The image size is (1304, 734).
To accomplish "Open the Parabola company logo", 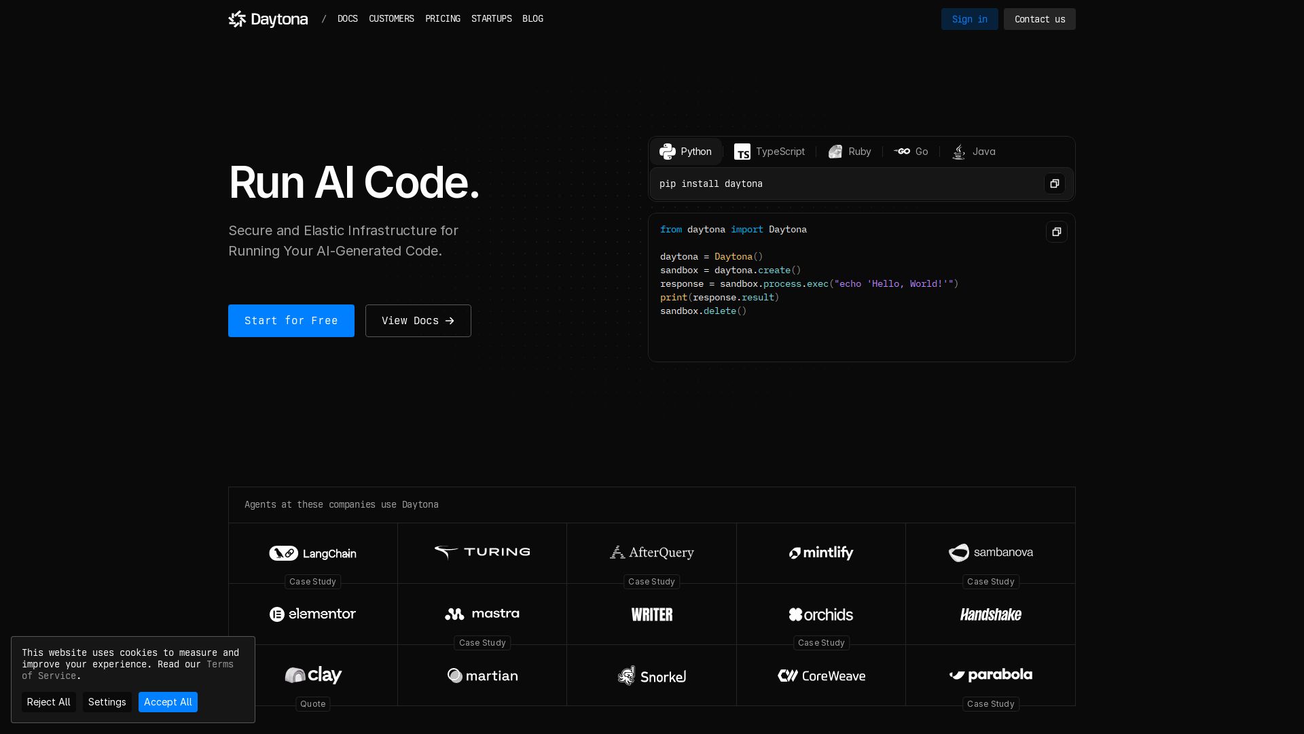I will tap(990, 675).
